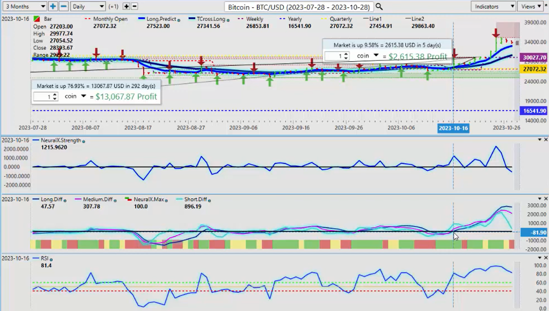The image size is (549, 311).
Task: Click the Medium.Diff settings dot
Action: coord(115,200)
